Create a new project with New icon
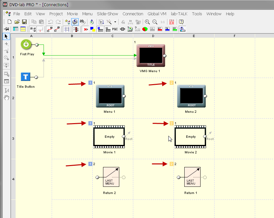 click(x=9, y=22)
